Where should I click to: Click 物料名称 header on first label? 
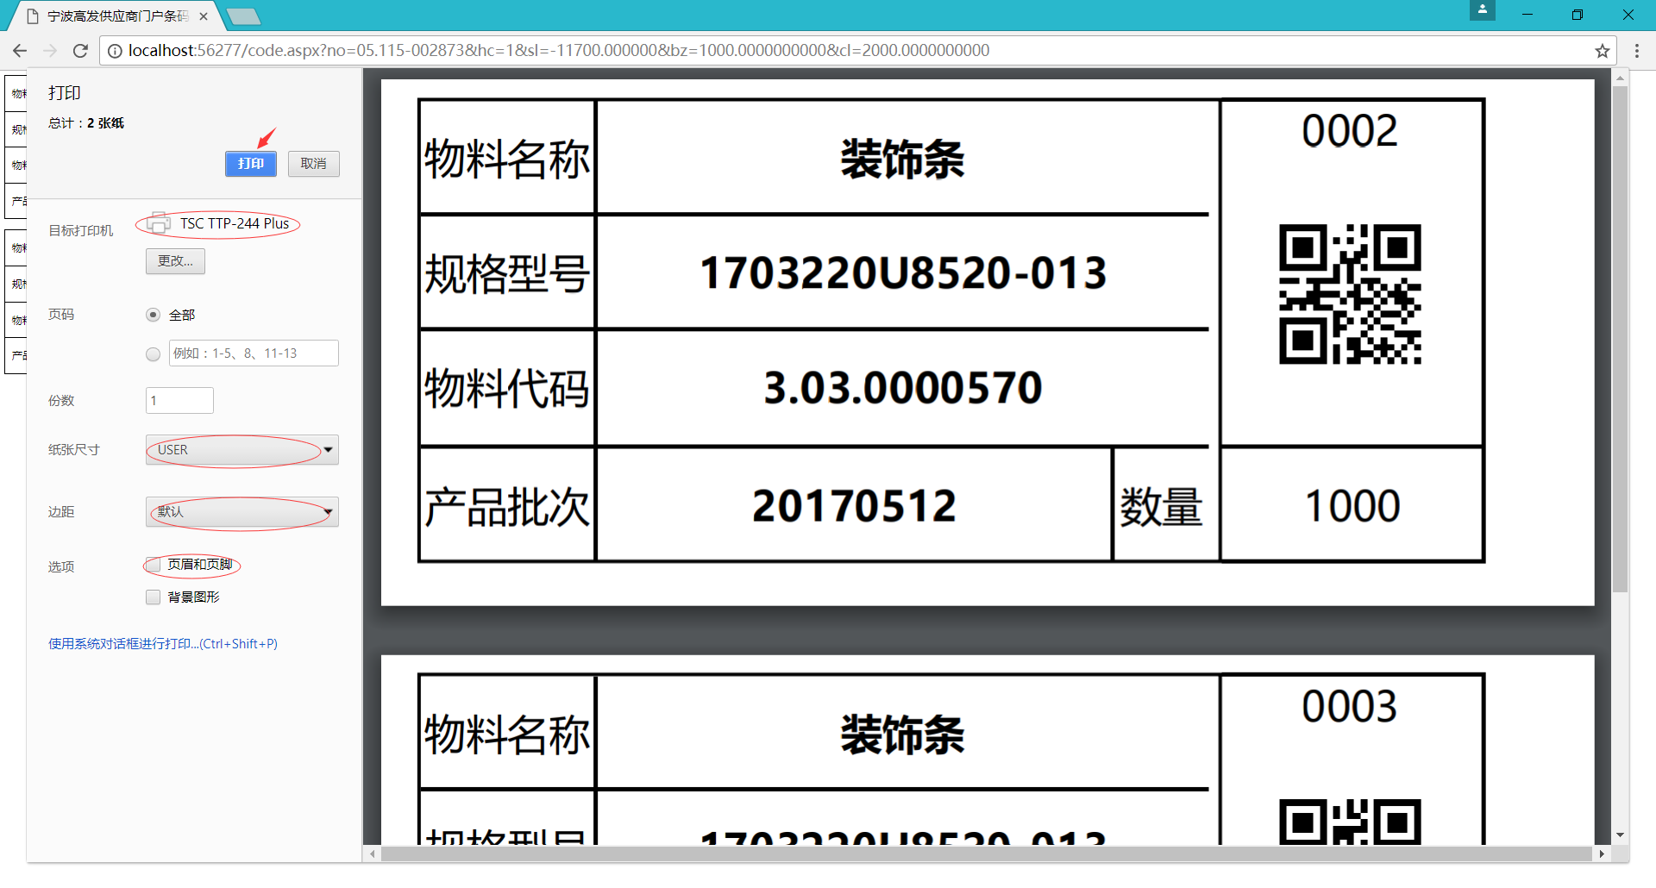[507, 159]
